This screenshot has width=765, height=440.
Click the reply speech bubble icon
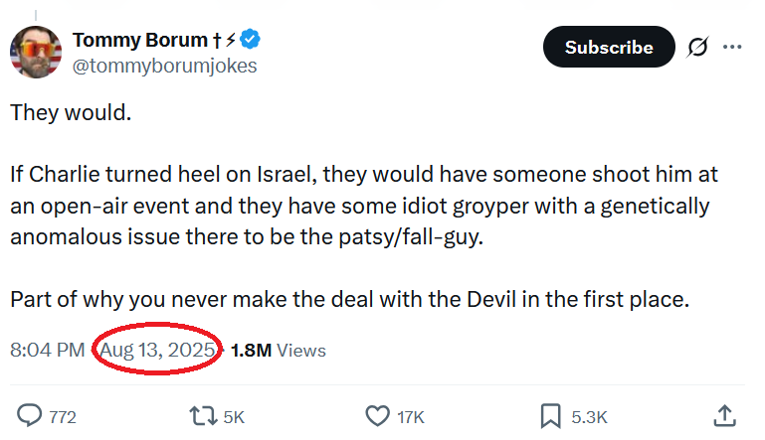pos(31,416)
